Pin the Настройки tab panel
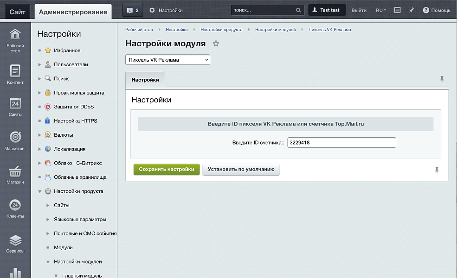The height and width of the screenshot is (278, 457). [x=442, y=79]
